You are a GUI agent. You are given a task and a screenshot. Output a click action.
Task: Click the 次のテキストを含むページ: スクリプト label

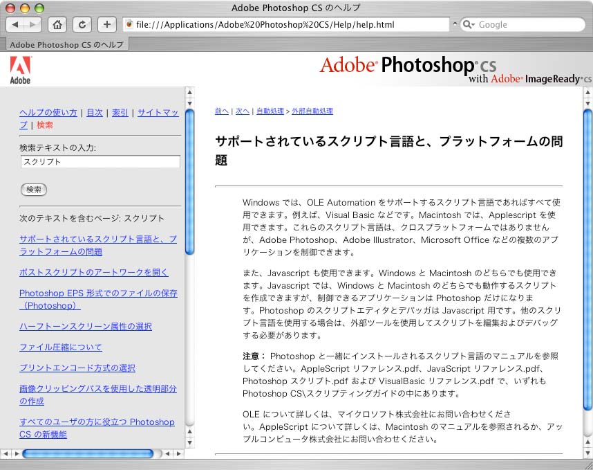click(x=92, y=218)
